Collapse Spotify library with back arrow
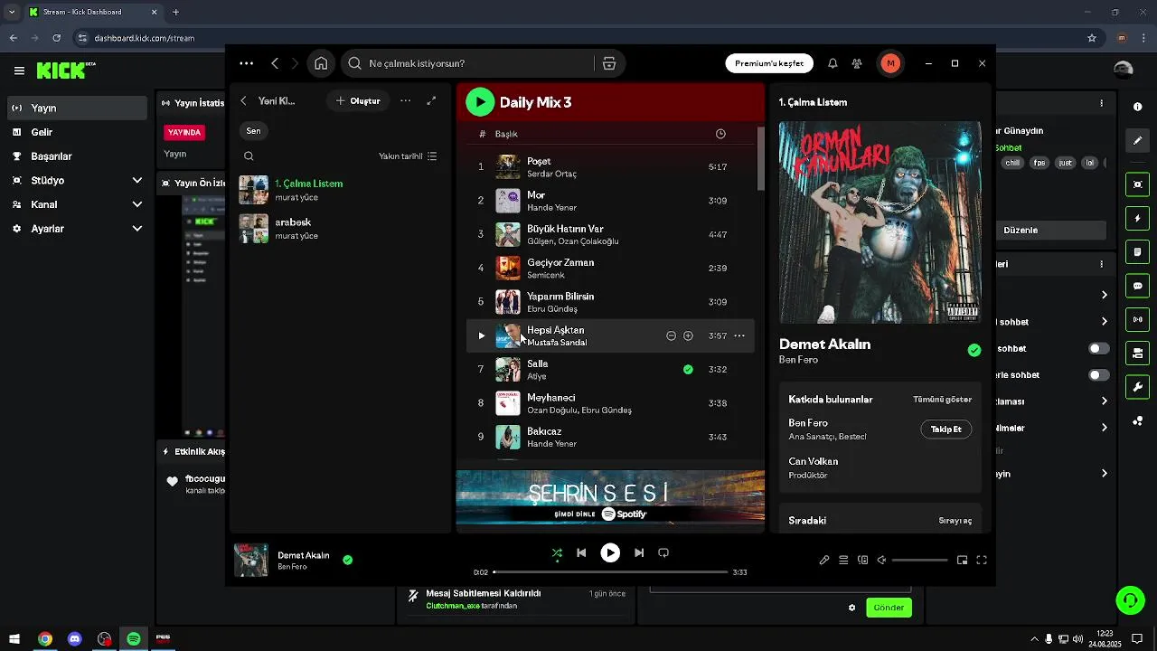The height and width of the screenshot is (651, 1157). point(243,100)
